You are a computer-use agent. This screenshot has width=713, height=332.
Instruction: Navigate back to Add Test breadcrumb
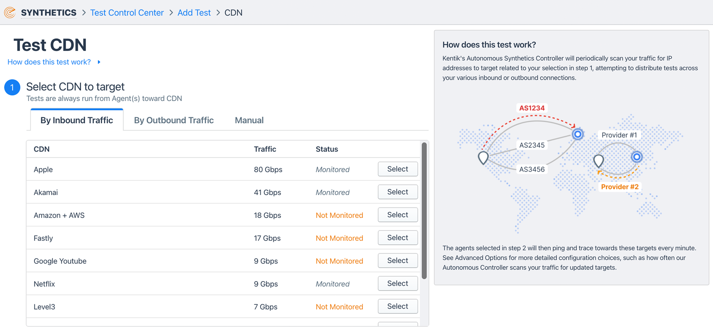tap(194, 13)
